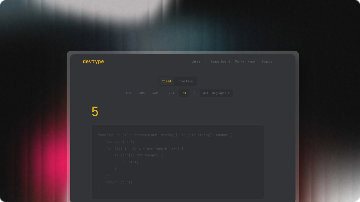Go to the leaderboard page
The image size is (360, 202).
220,62
